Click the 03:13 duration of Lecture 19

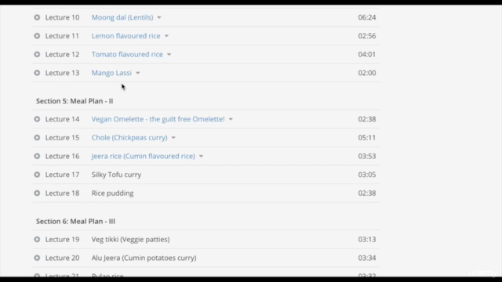point(367,239)
